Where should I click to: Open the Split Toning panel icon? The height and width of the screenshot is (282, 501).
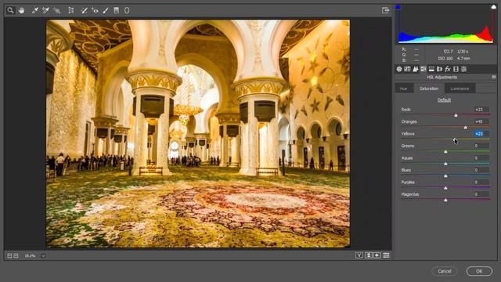point(431,69)
